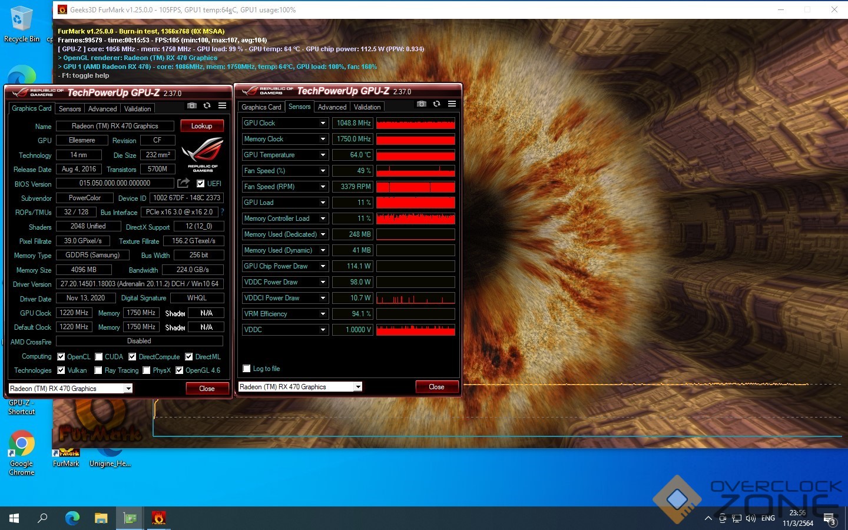
Task: Open the Recycle Bin desktop icon
Action: (22, 25)
